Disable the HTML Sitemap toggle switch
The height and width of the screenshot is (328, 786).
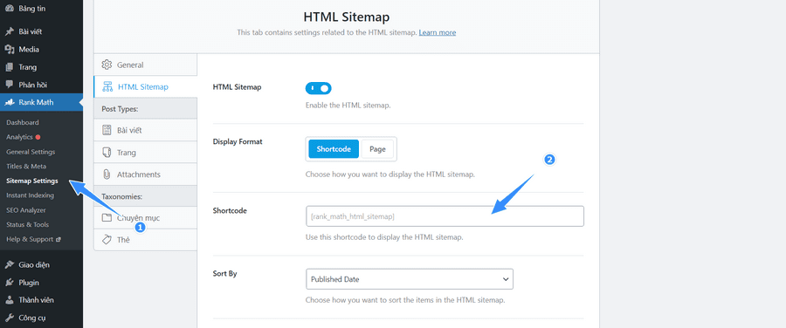click(x=318, y=88)
